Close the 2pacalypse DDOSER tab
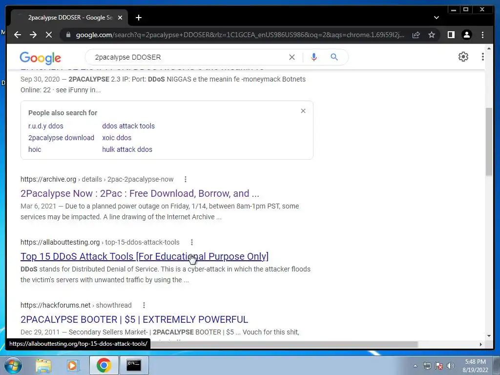Image resolution: width=500 pixels, height=375 pixels. [120, 18]
